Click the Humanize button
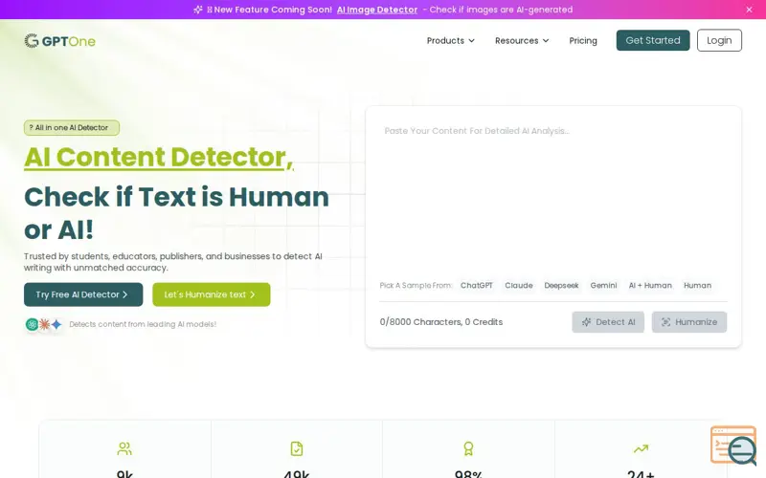This screenshot has width=766, height=478. coord(689,322)
